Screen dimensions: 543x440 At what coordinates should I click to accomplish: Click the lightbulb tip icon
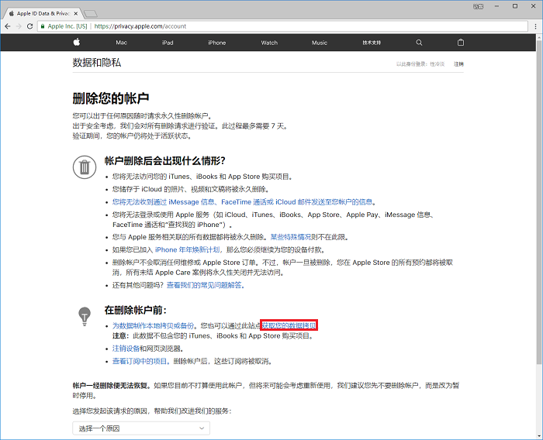point(85,316)
